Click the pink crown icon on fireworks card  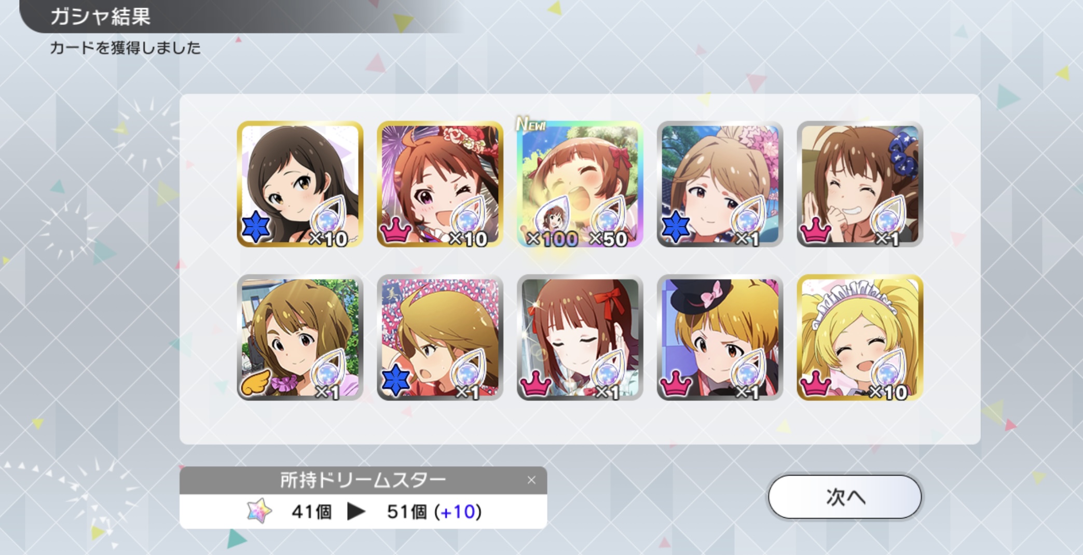(x=396, y=230)
